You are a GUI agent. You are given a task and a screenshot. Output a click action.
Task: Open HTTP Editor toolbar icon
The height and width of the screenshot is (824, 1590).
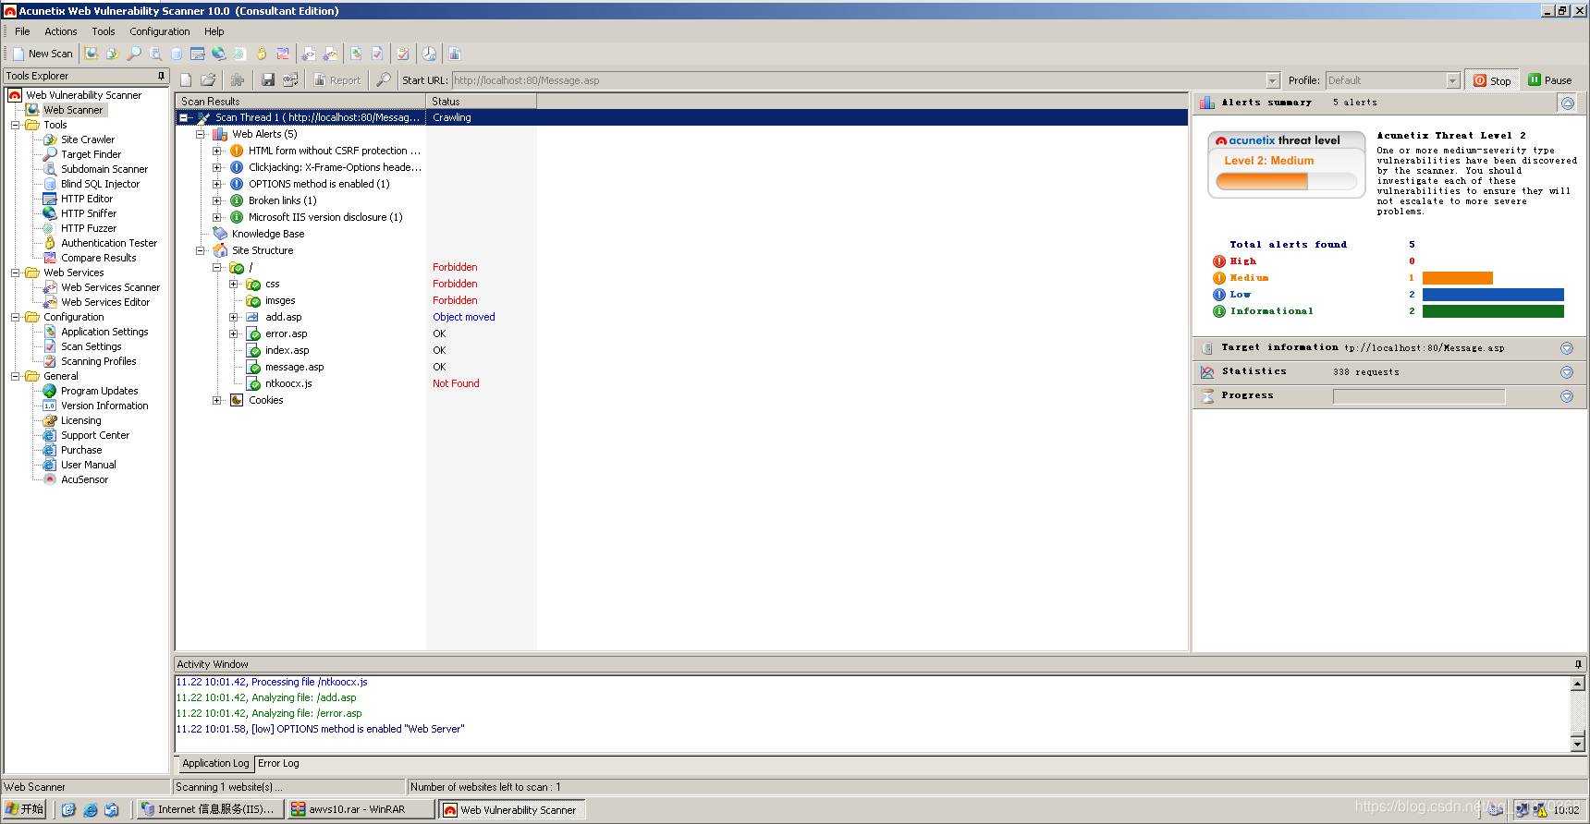coord(197,54)
